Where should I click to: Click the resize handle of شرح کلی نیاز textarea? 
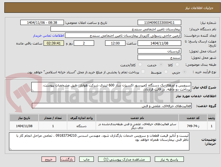tap(33, 90)
